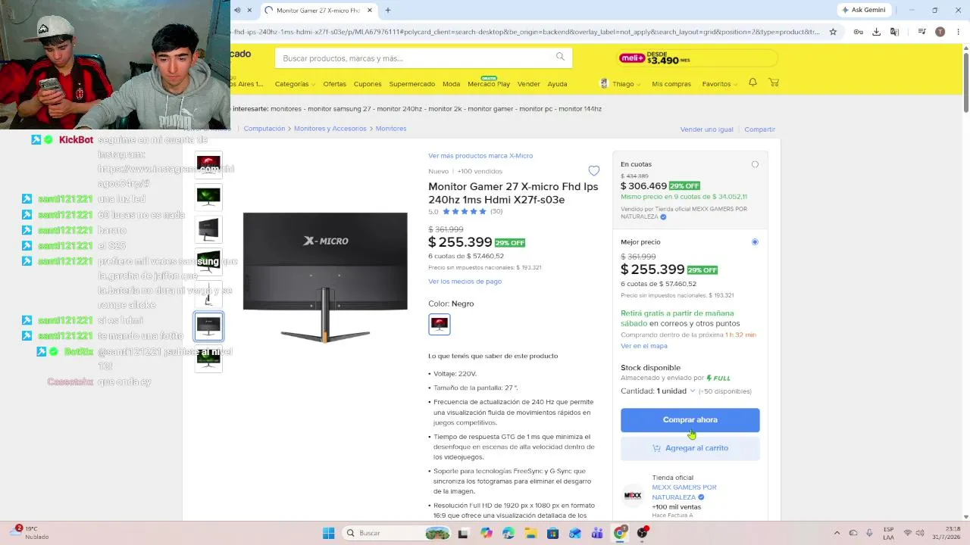Viewport: 970px width, 545px height.
Task: Open Monitores y Accesorios breadcrumb
Action: [x=330, y=129]
